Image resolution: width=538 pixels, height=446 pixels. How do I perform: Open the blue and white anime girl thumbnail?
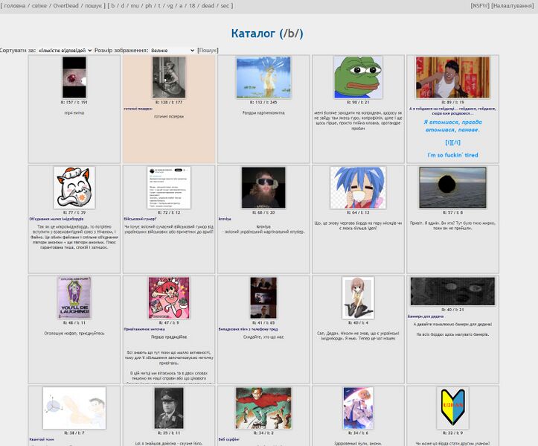(x=358, y=408)
